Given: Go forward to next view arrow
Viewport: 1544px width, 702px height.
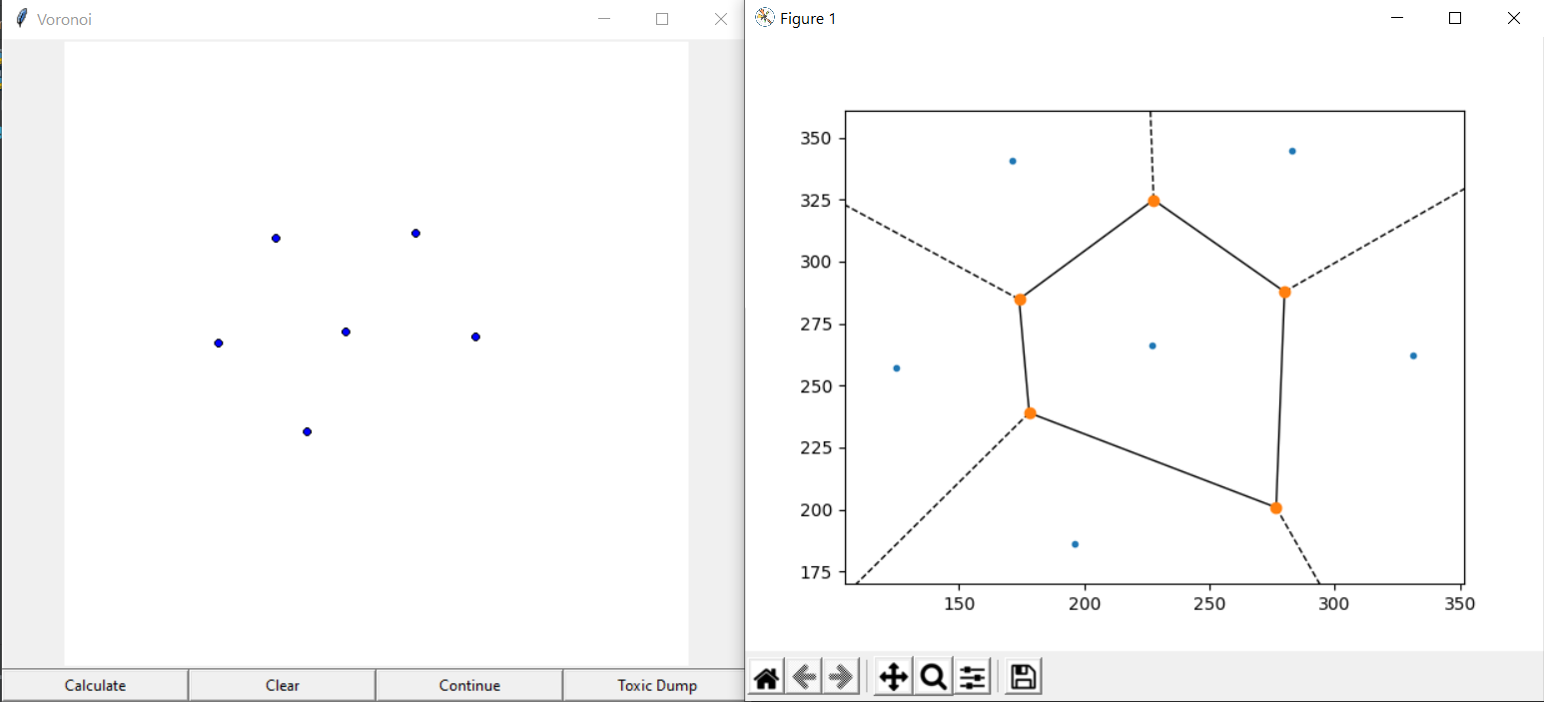Looking at the screenshot, I should (842, 678).
